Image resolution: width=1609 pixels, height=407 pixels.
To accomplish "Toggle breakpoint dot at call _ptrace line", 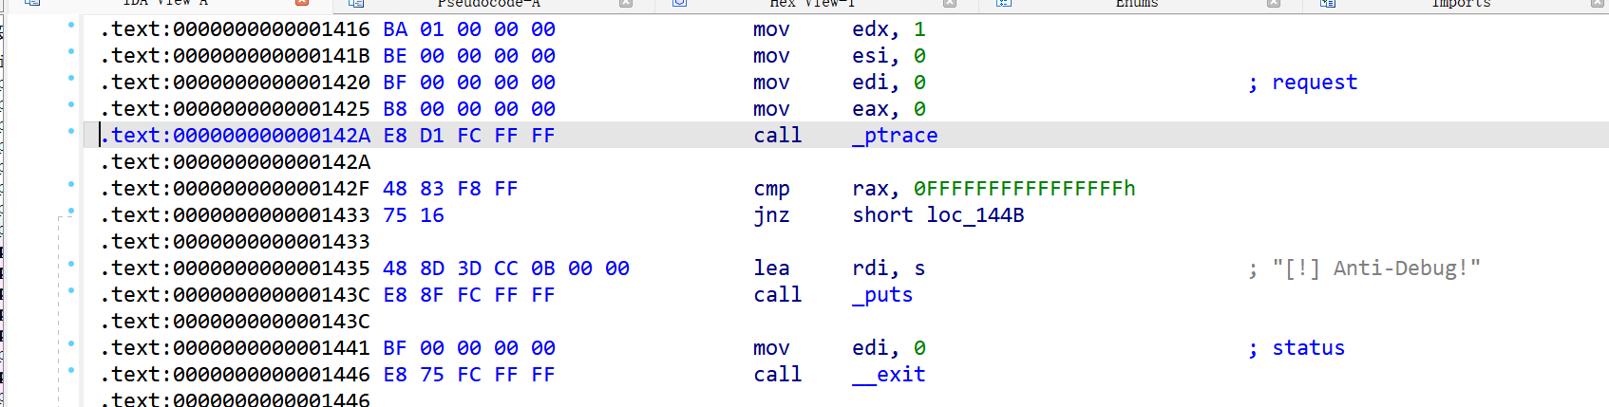I will point(71,131).
